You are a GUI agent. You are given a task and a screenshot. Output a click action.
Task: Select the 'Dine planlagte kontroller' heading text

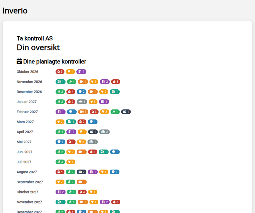click(55, 62)
